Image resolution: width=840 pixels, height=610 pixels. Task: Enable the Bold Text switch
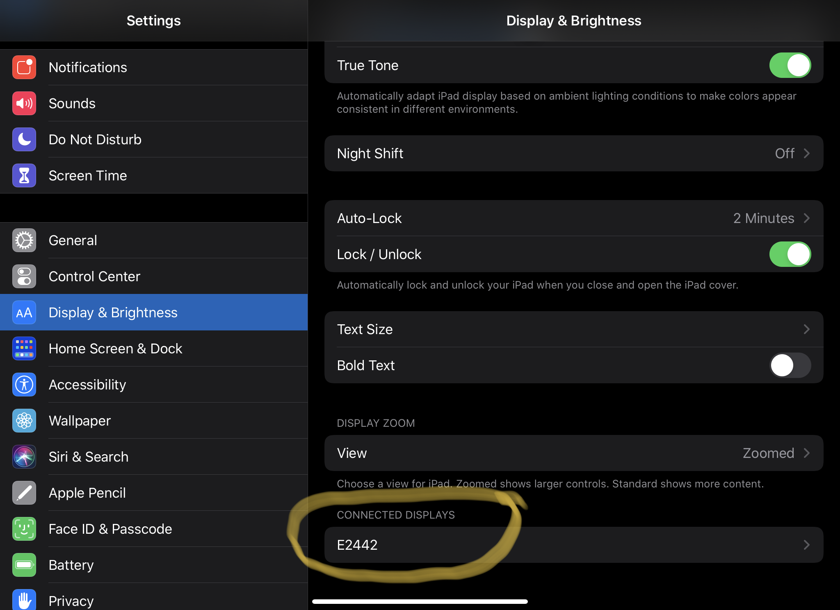790,365
